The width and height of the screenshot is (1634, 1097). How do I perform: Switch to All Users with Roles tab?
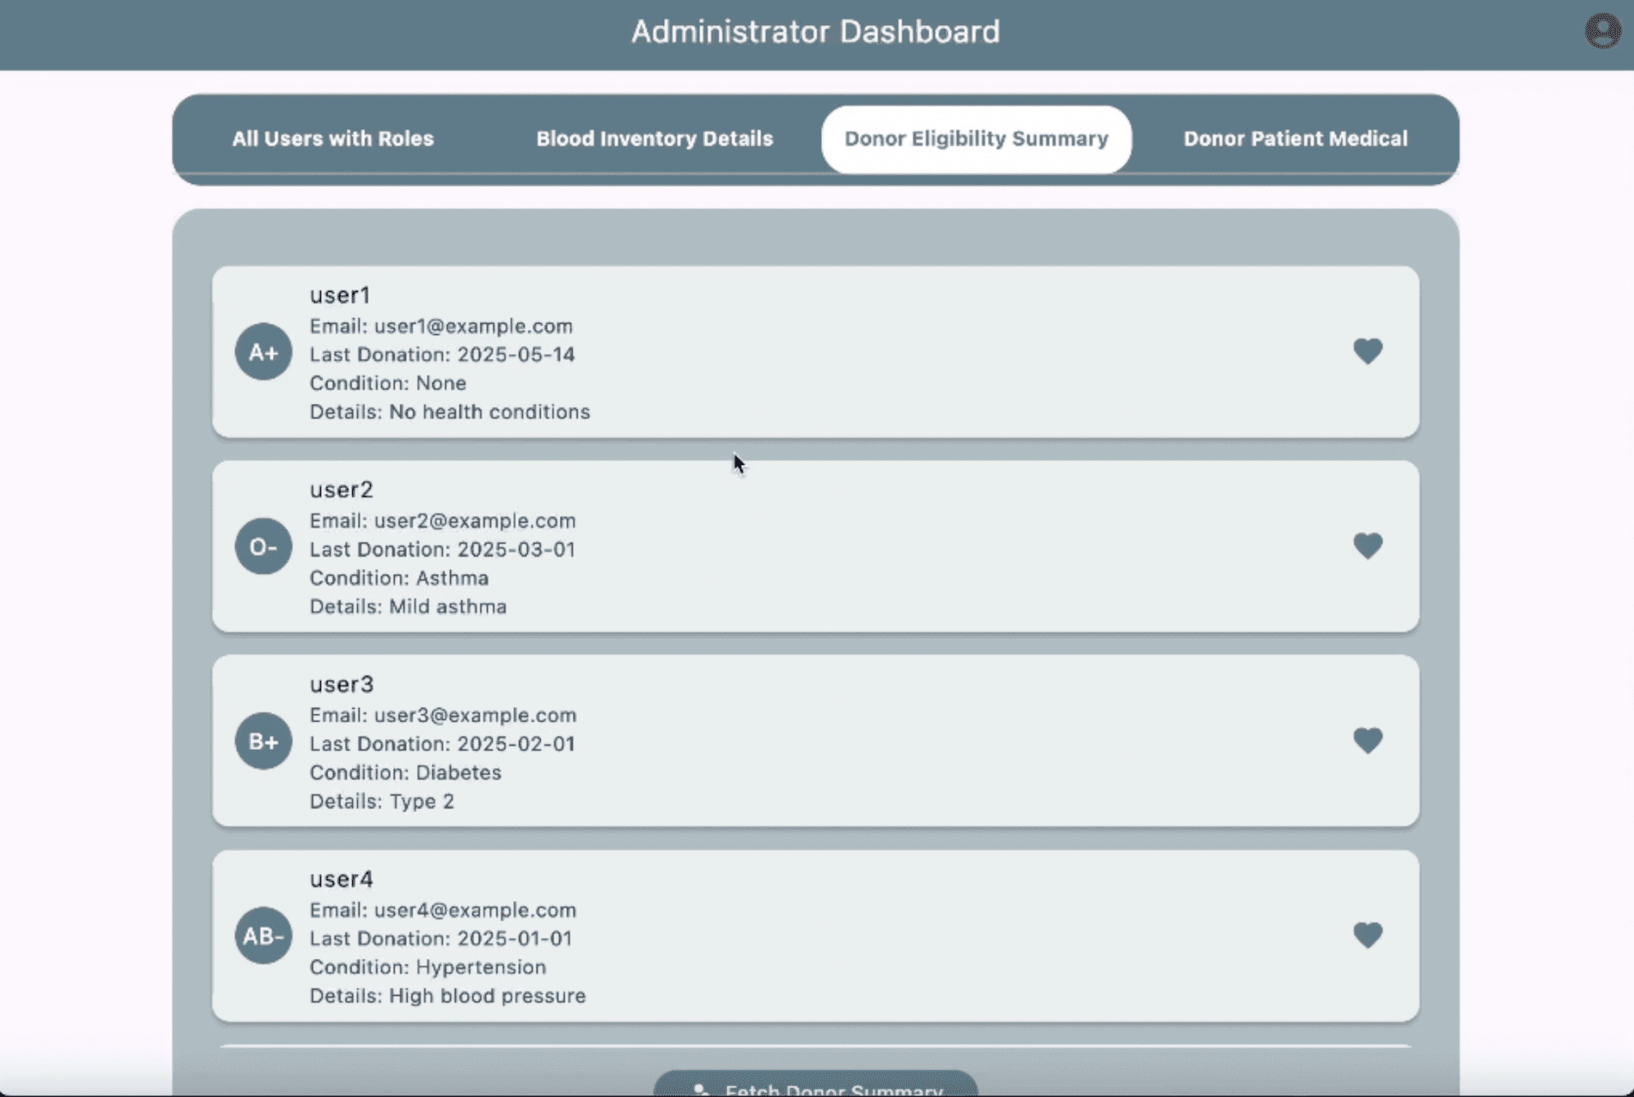(x=333, y=139)
